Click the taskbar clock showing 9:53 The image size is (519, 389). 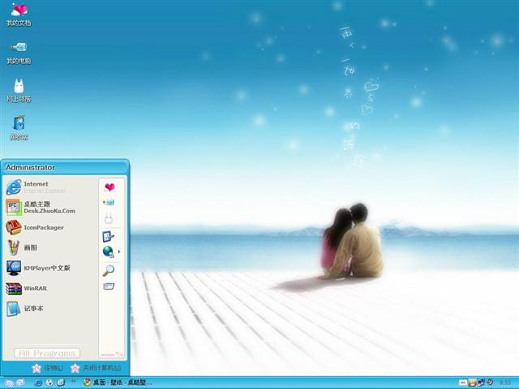(x=504, y=383)
